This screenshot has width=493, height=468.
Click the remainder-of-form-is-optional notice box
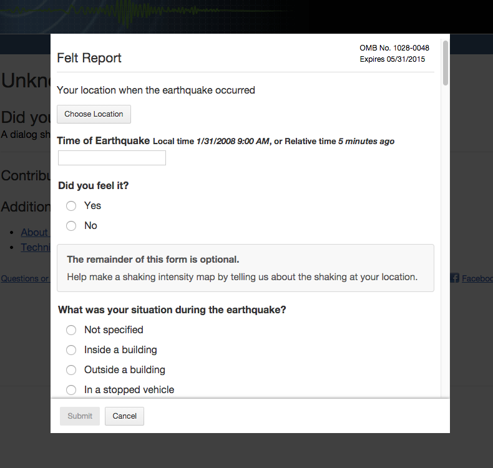(245, 268)
